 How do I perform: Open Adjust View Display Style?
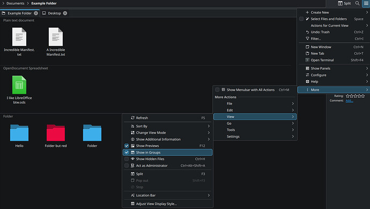point(167,204)
